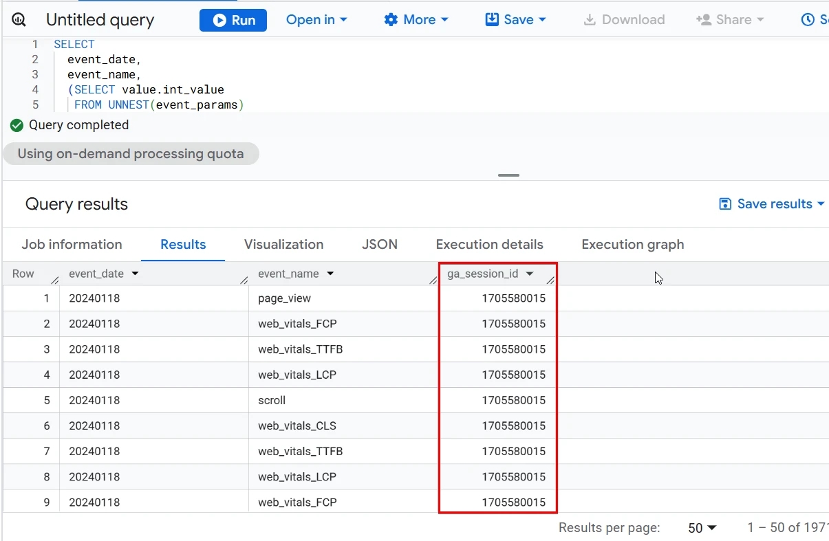Image resolution: width=829 pixels, height=541 pixels.
Task: View Job information details
Action: 72,245
